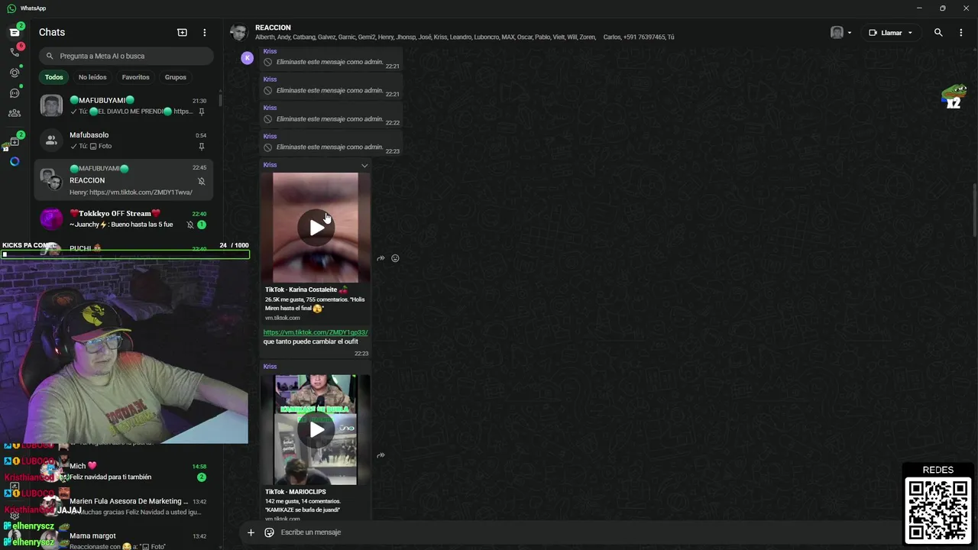Click the Llamar call button
The height and width of the screenshot is (550, 978).
coord(886,33)
